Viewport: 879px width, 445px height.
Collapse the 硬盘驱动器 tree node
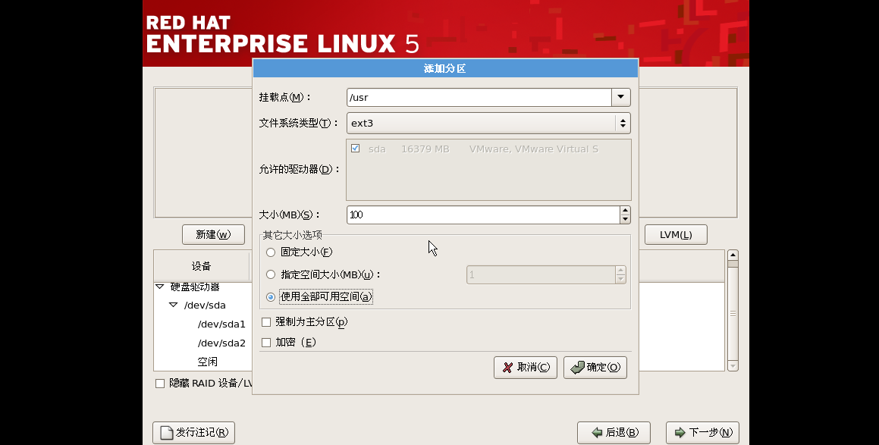pyautogui.click(x=159, y=287)
